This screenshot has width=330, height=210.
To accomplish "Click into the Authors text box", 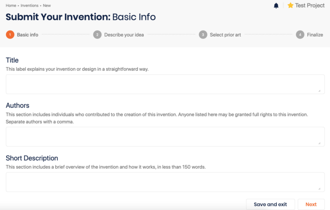I will 165,136.
